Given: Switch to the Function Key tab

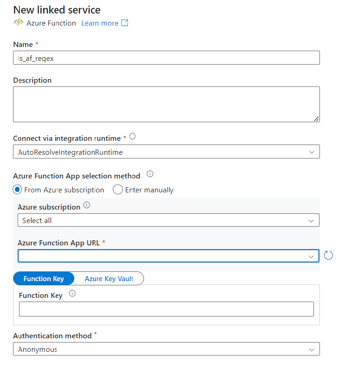Looking at the screenshot, I should pyautogui.click(x=44, y=278).
